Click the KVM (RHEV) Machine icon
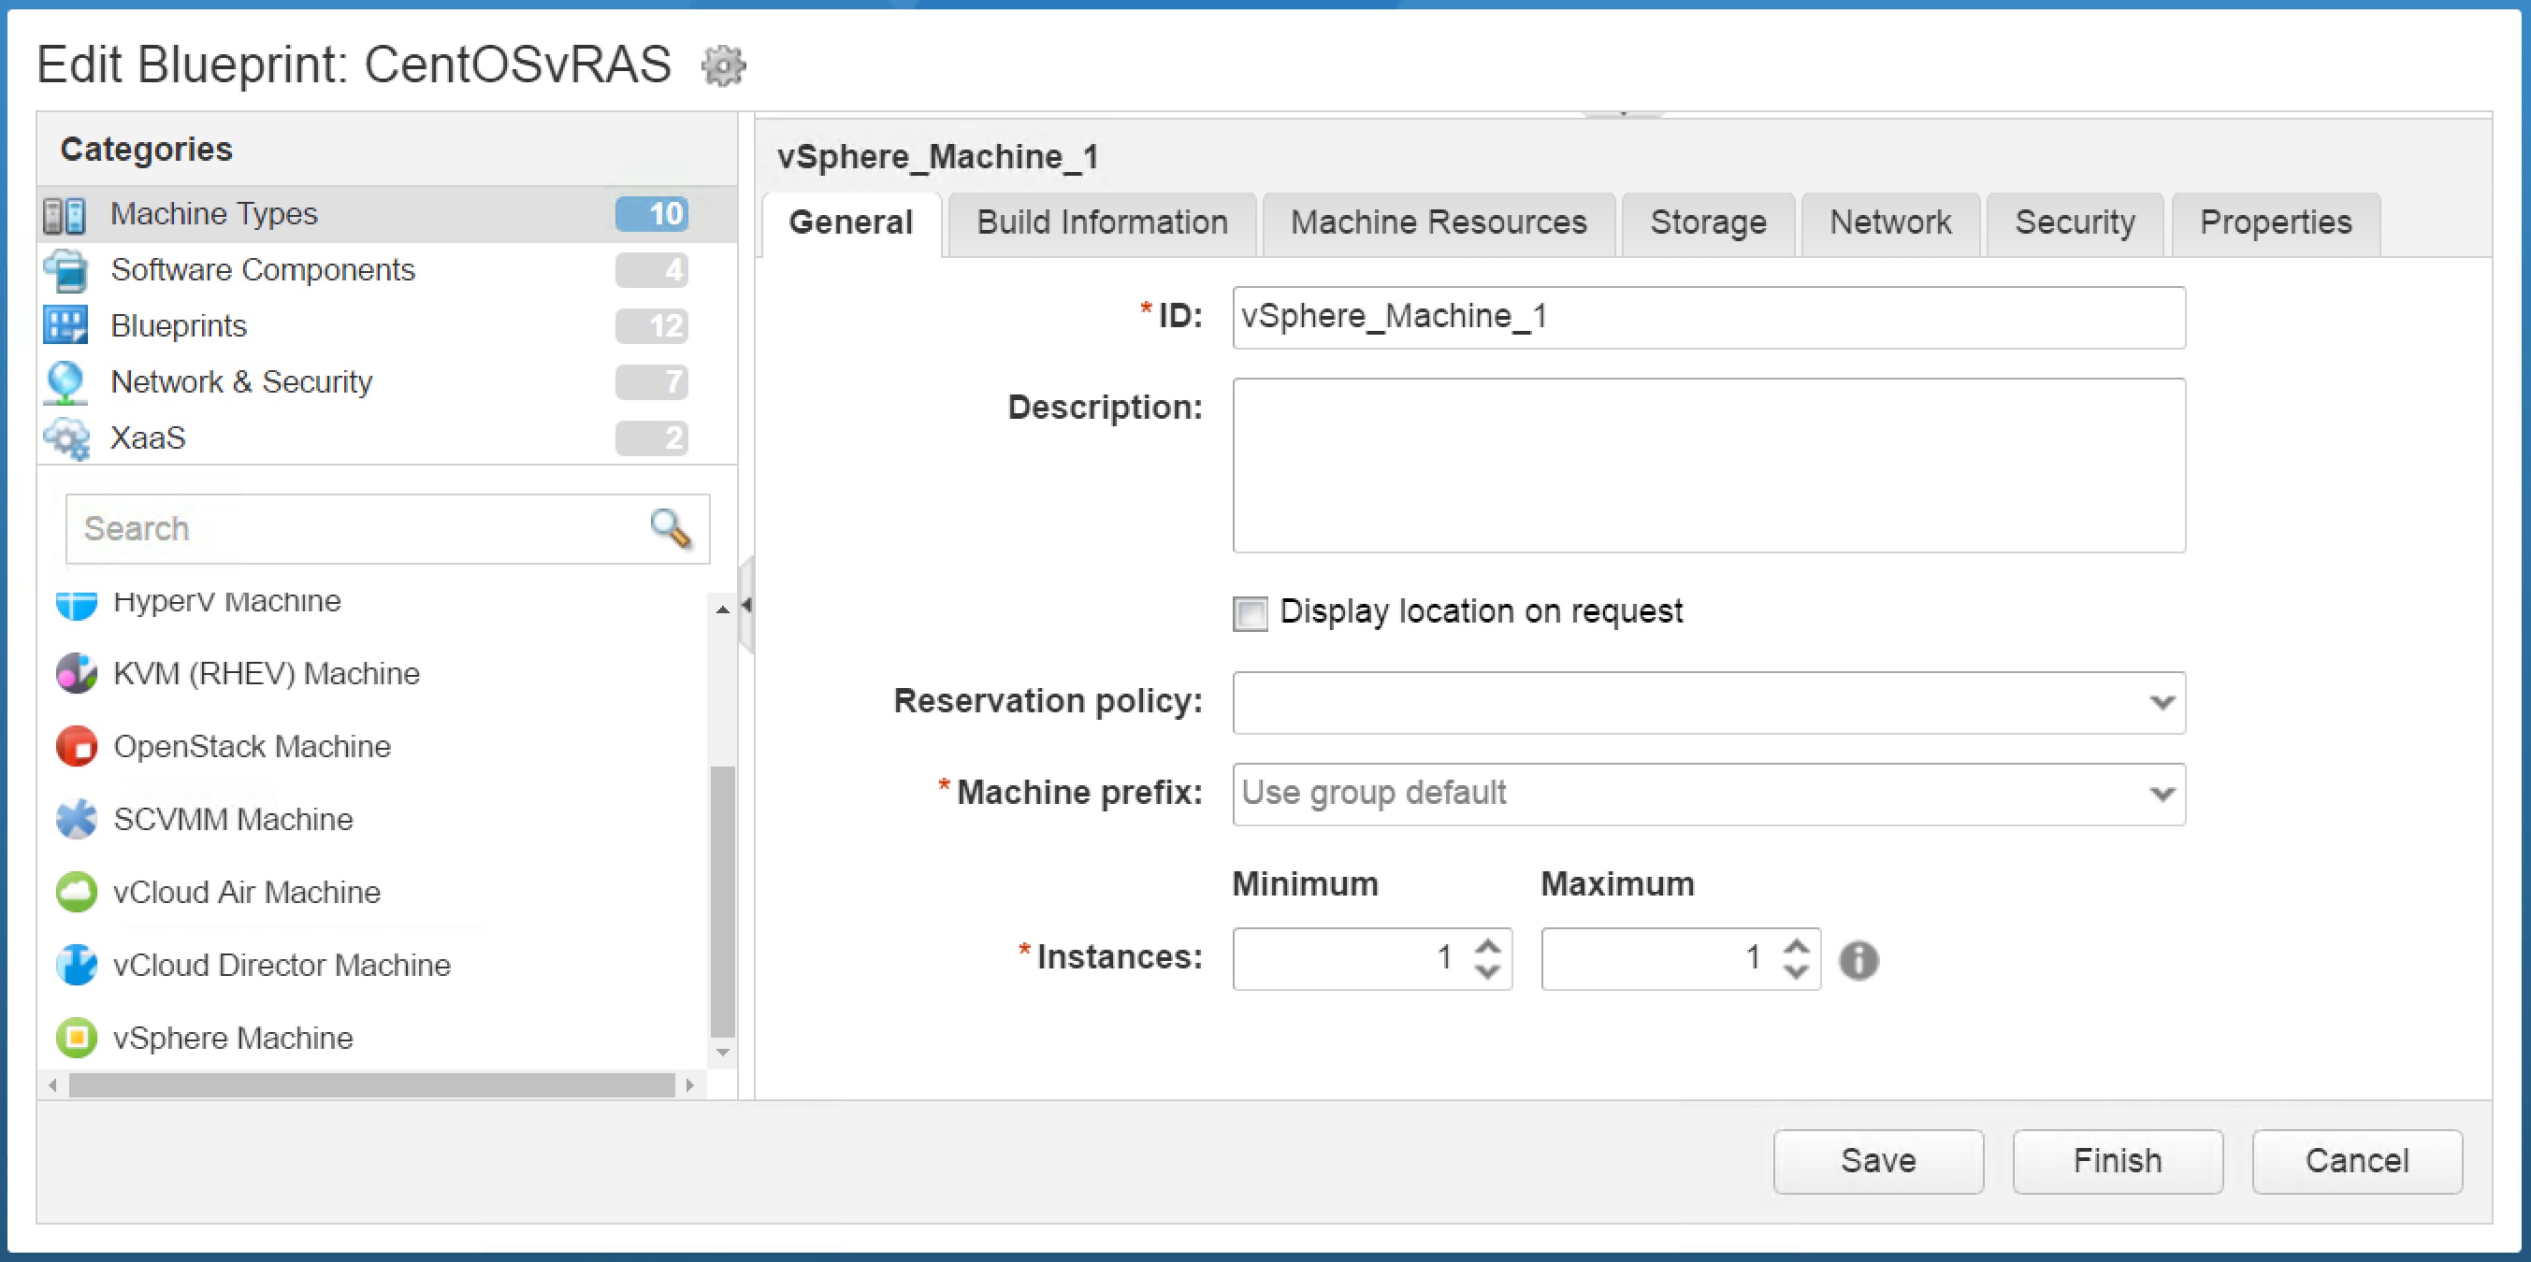This screenshot has width=2531, height=1262. click(77, 674)
